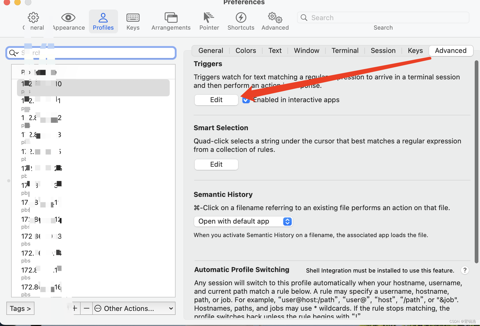480x326 pixels.
Task: Remove selected profile with minus button
Action: [x=86, y=308]
